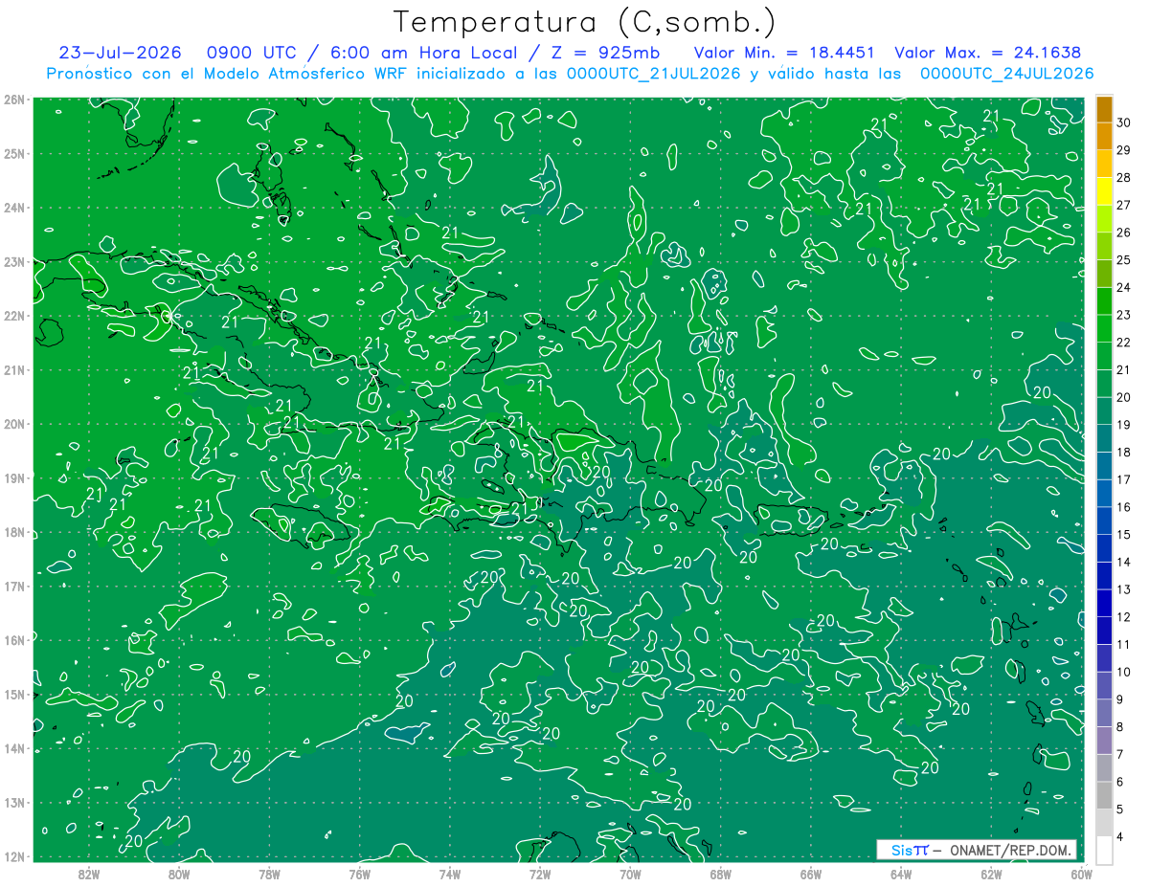Click the color scale label 26
This screenshot has height=887, width=1149.
[x=1124, y=233]
